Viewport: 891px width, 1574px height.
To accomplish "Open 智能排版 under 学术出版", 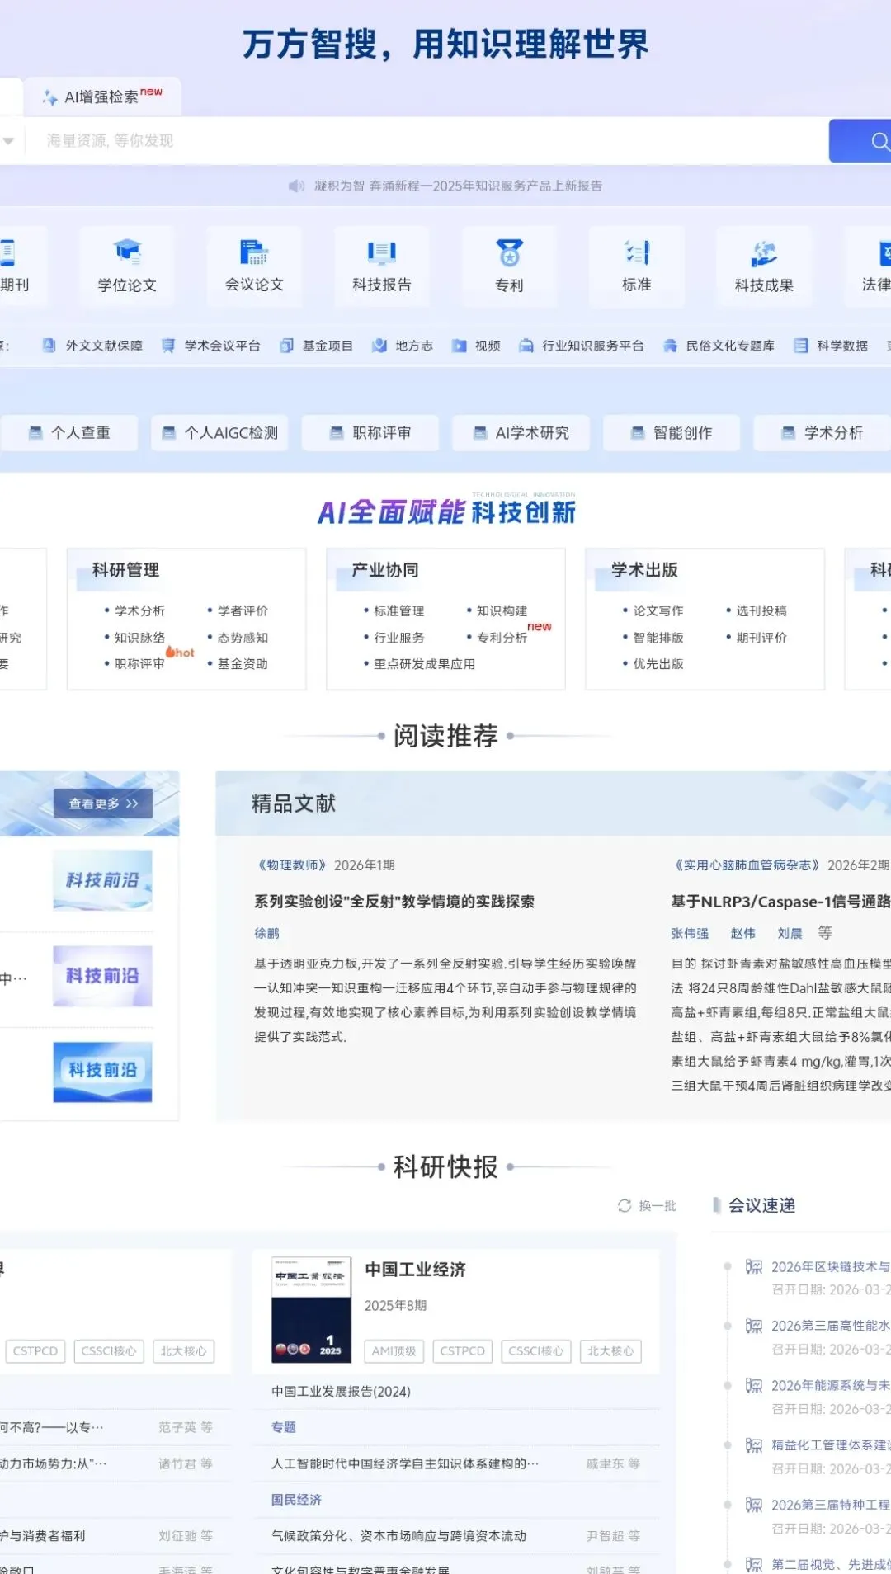I will pyautogui.click(x=658, y=638).
